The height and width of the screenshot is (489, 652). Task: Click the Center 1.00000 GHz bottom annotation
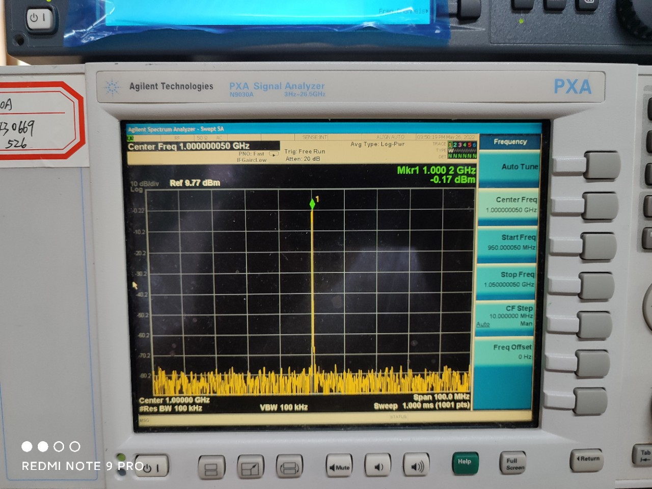pos(174,400)
